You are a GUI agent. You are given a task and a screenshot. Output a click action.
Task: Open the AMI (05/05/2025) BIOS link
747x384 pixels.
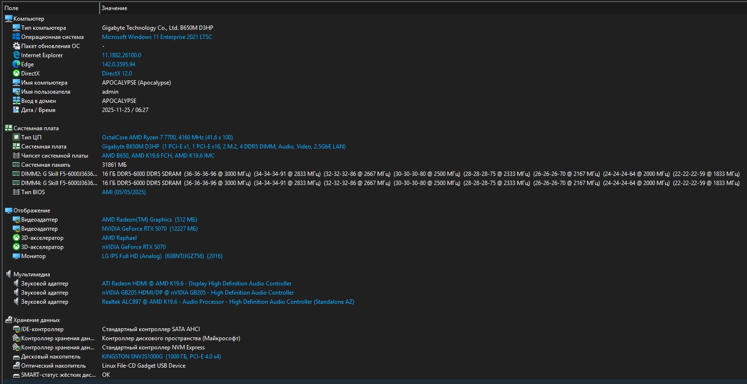point(124,192)
